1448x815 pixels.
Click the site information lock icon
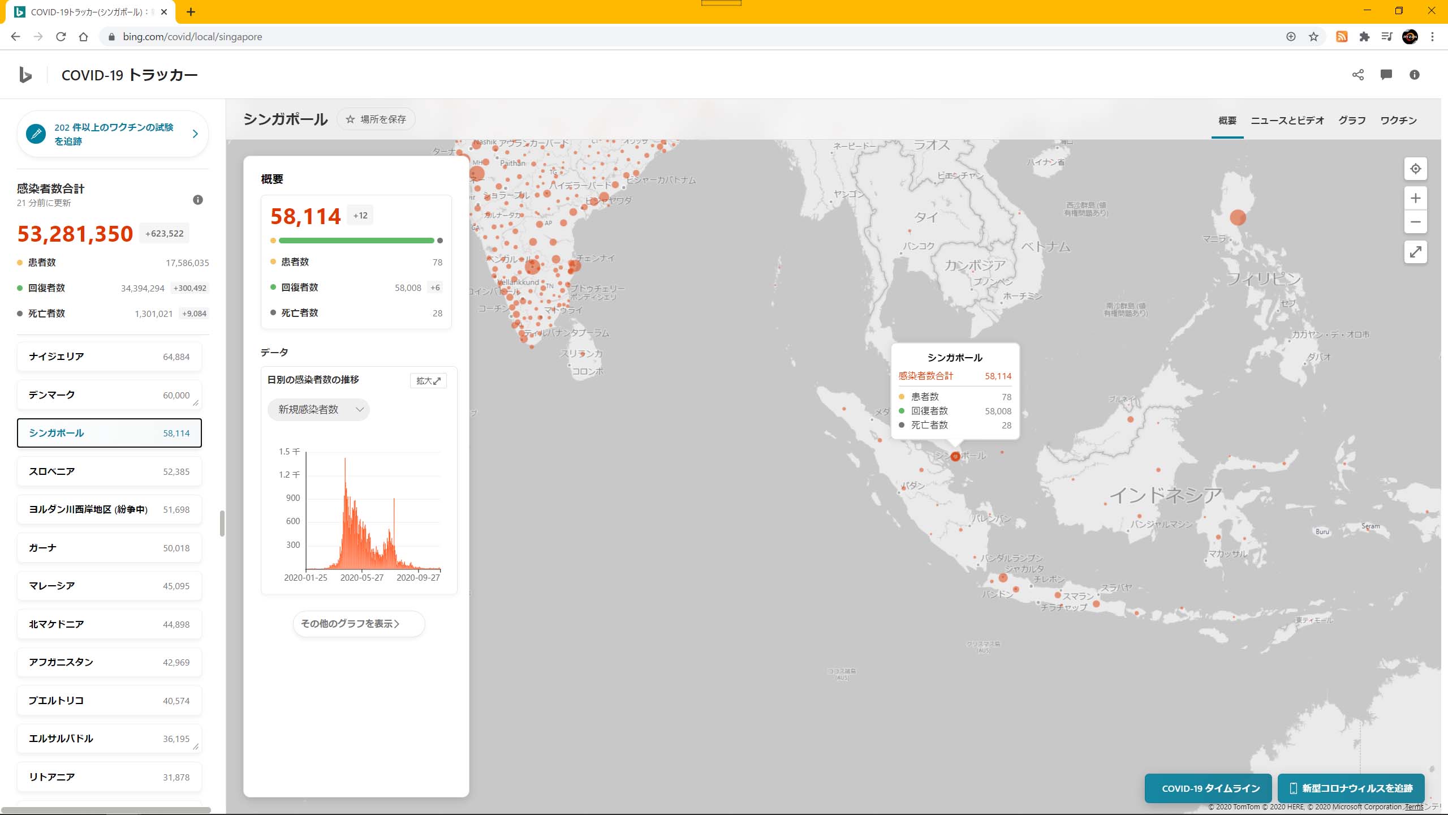click(111, 37)
